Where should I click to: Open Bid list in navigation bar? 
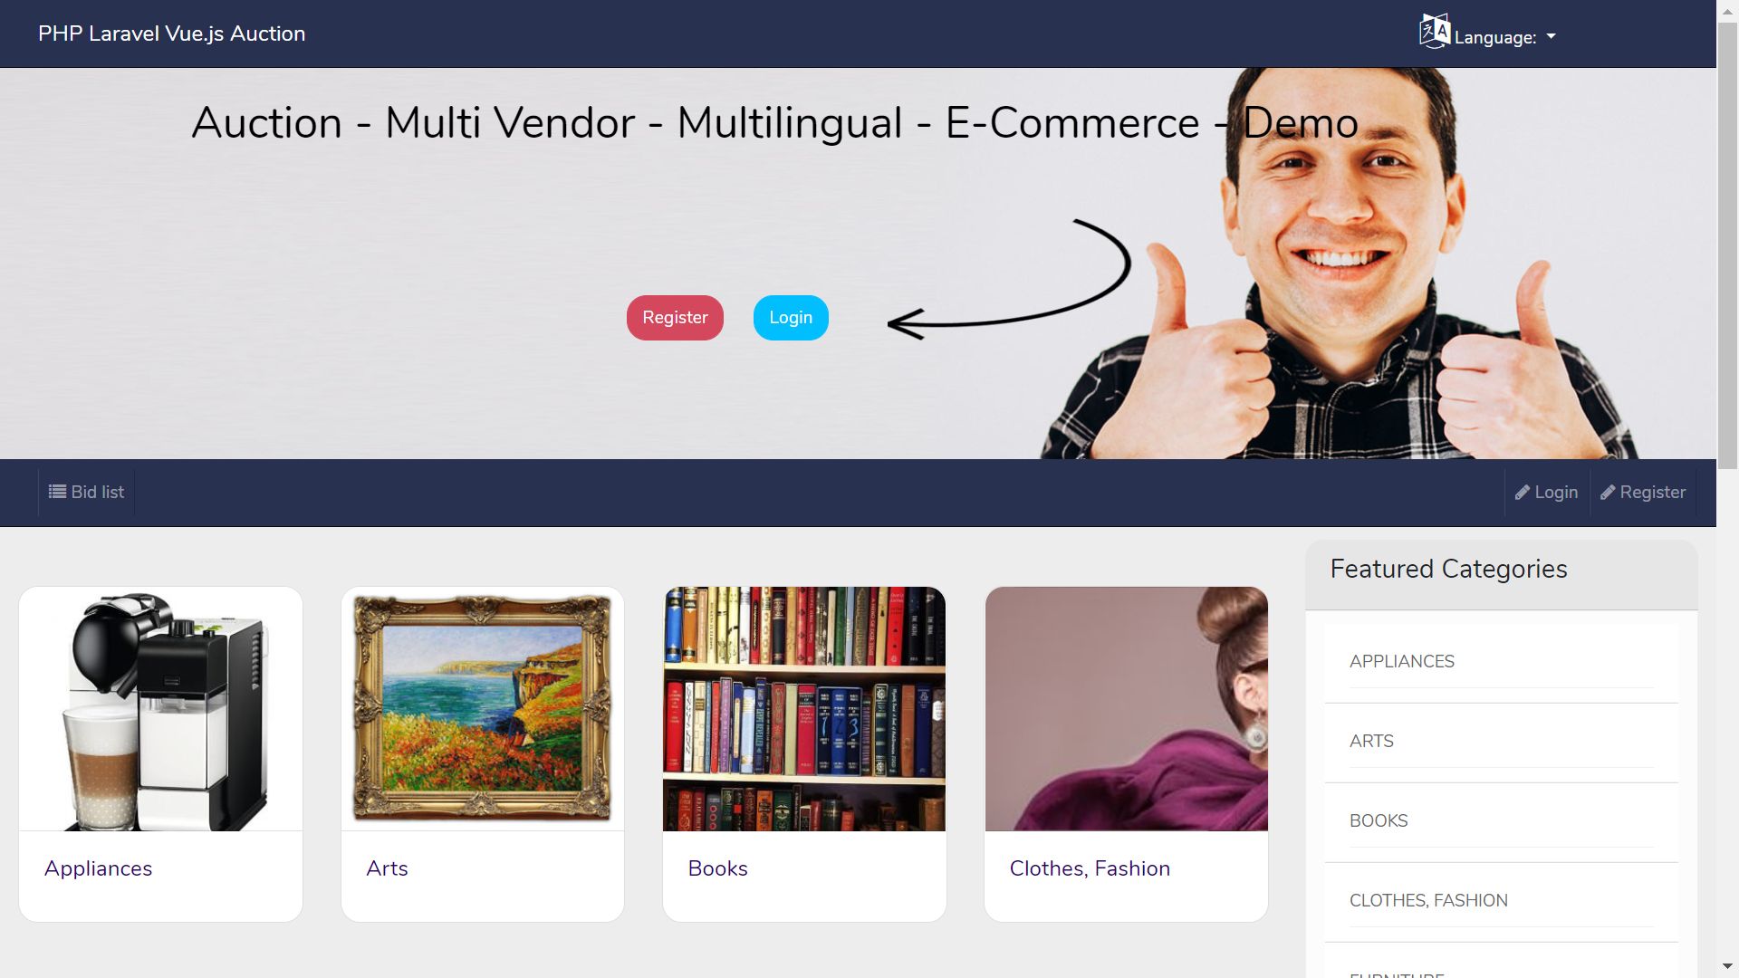(87, 492)
